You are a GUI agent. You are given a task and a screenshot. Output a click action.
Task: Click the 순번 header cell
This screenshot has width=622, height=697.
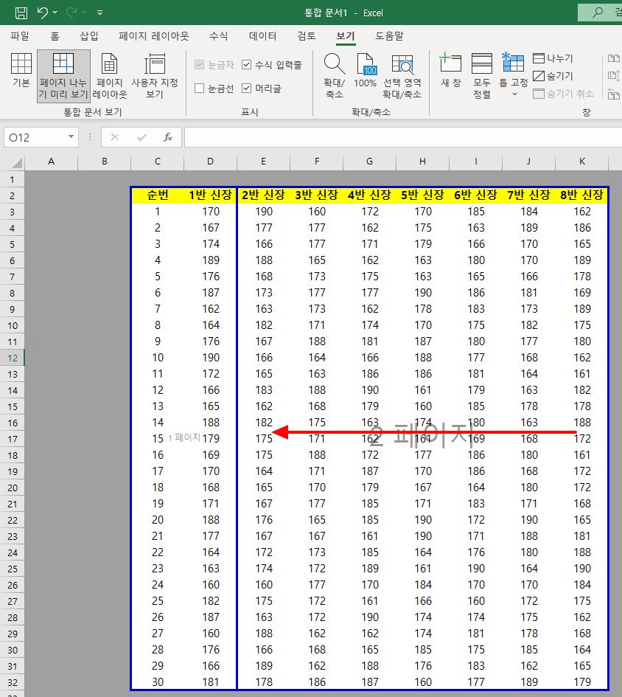pyautogui.click(x=157, y=195)
